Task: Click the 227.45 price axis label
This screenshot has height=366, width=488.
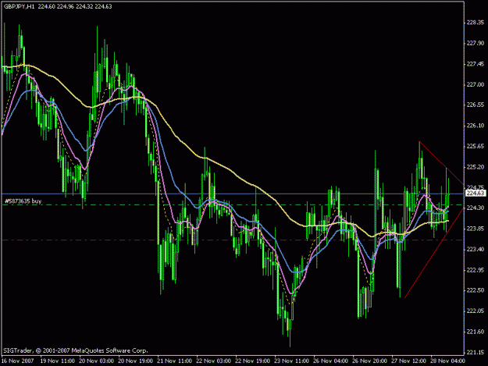Action: click(x=476, y=64)
